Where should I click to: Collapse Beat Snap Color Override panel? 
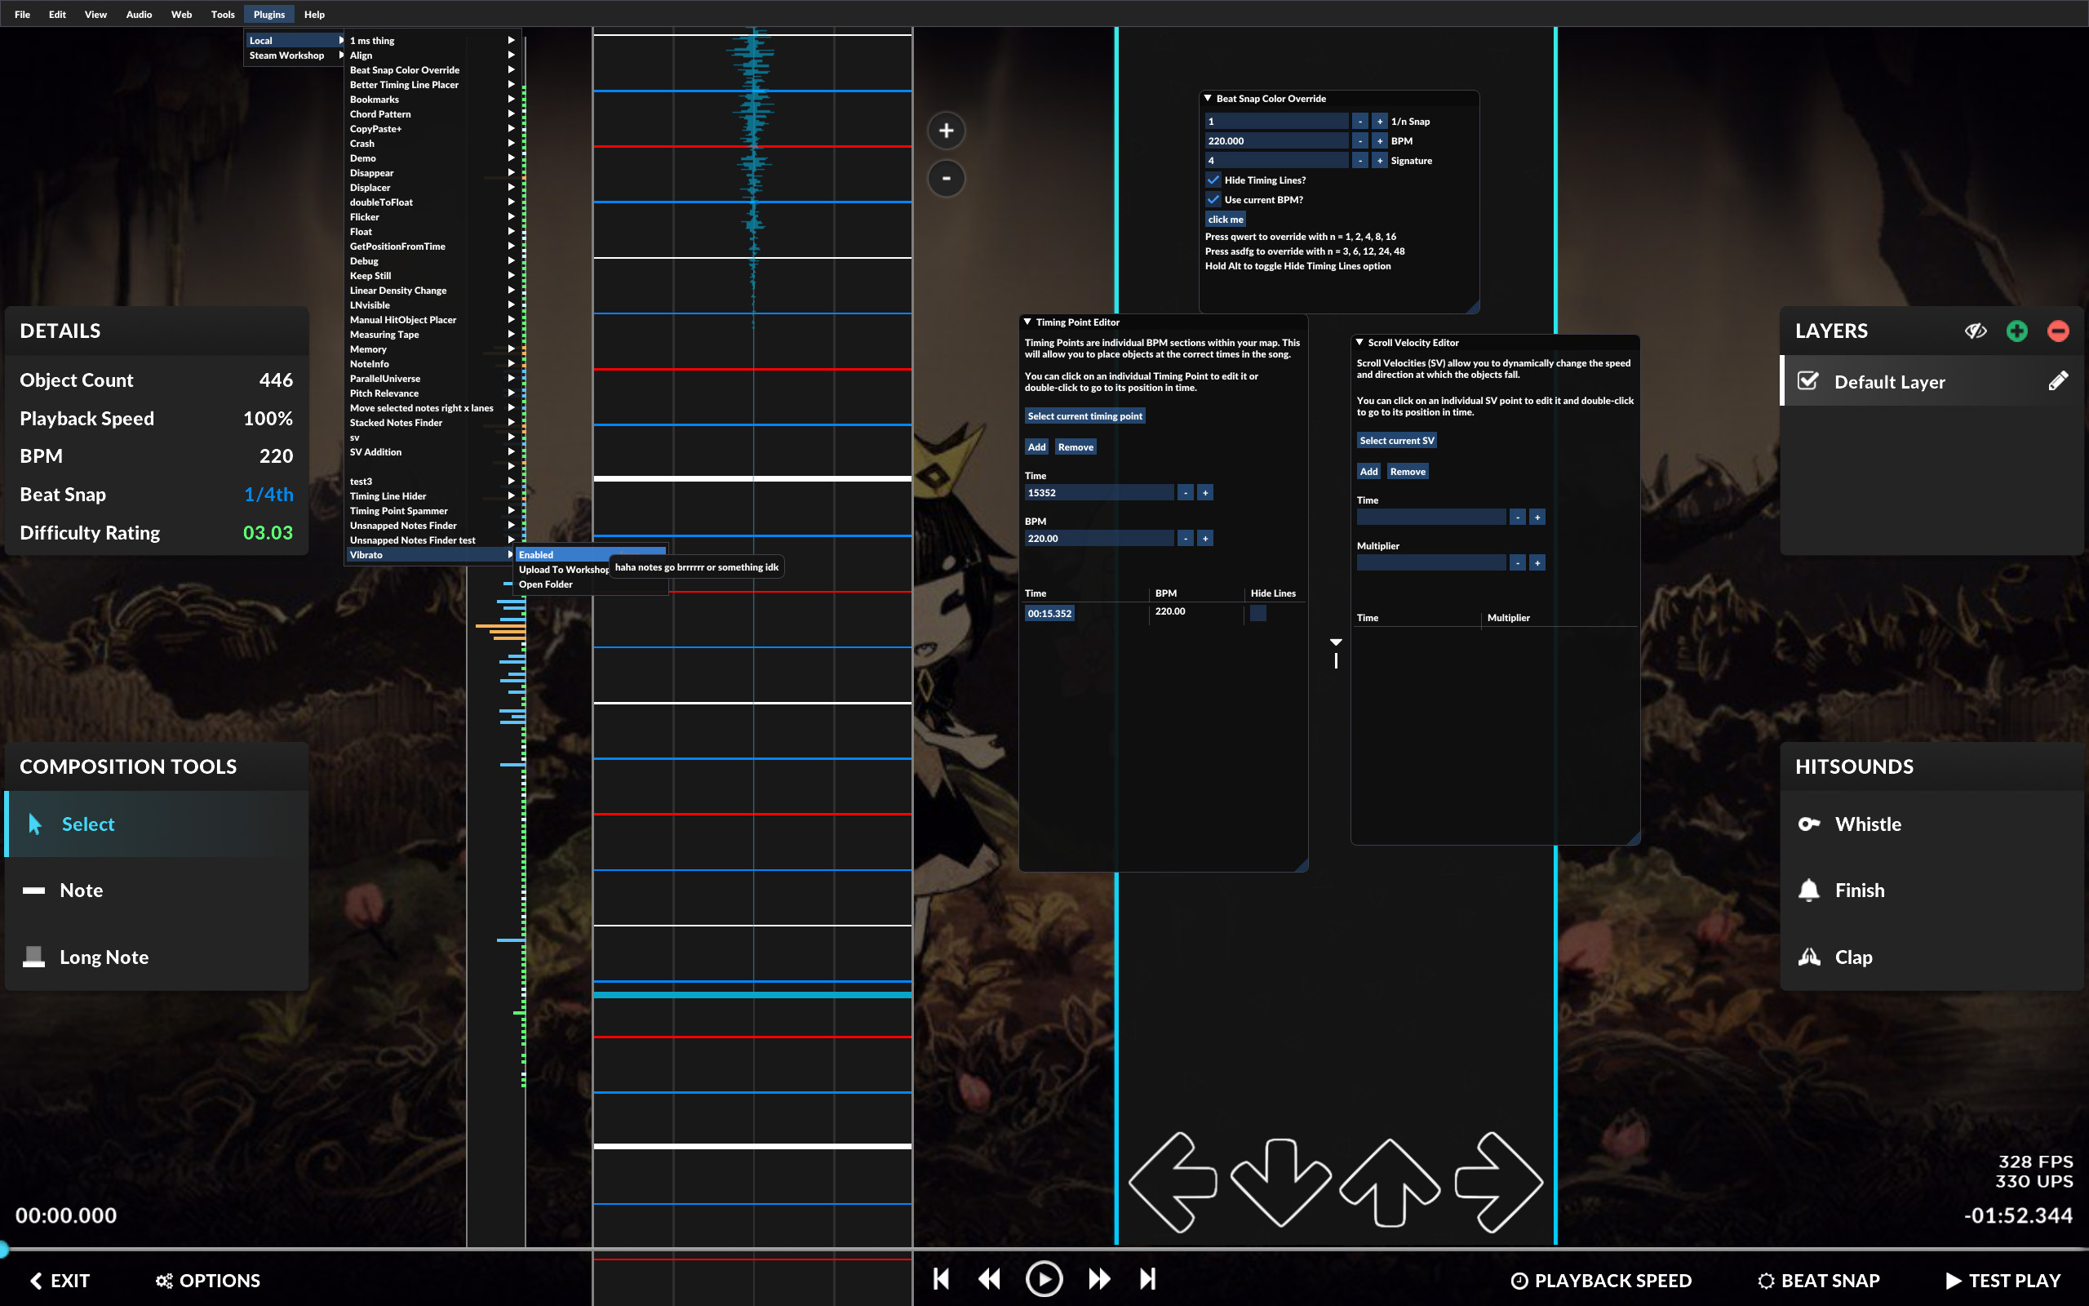1208,99
